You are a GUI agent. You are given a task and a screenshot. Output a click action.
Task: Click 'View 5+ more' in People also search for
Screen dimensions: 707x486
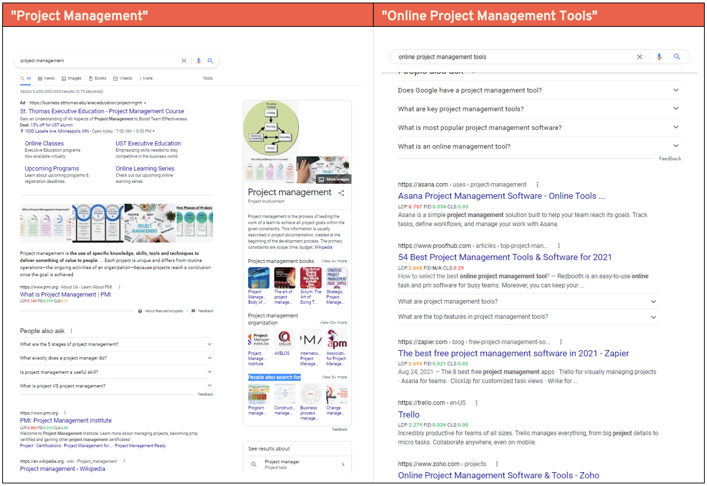pos(334,377)
